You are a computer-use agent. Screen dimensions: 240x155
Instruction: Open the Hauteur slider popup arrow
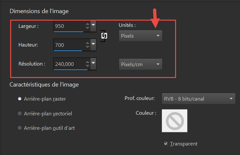pos(93,45)
